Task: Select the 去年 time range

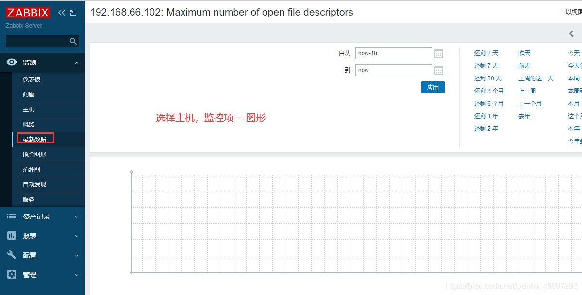Action: (524, 116)
